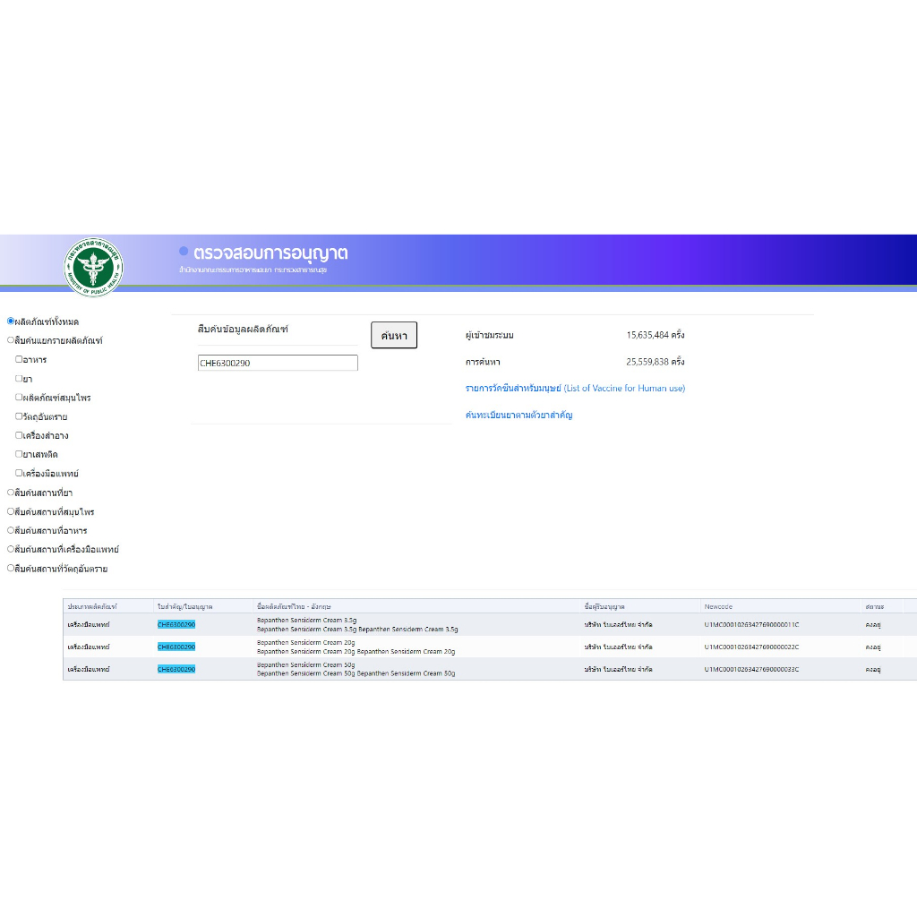Check the วัตถุอันตราย product checkbox
The image size is (917, 917).
click(19, 416)
